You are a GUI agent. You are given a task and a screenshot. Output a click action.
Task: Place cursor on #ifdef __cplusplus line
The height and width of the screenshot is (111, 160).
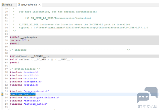click(x=24, y=37)
